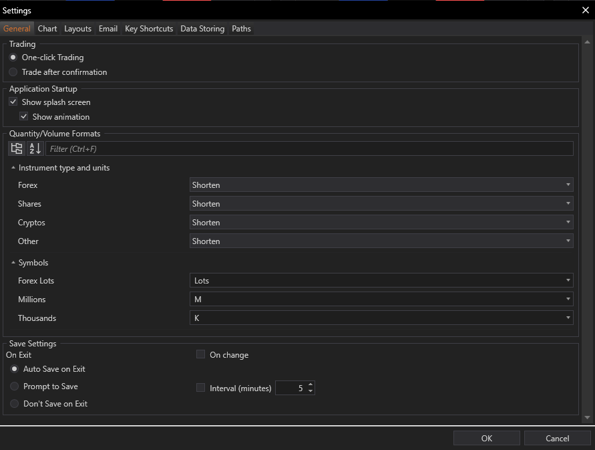Click the Filter search field

point(309,148)
